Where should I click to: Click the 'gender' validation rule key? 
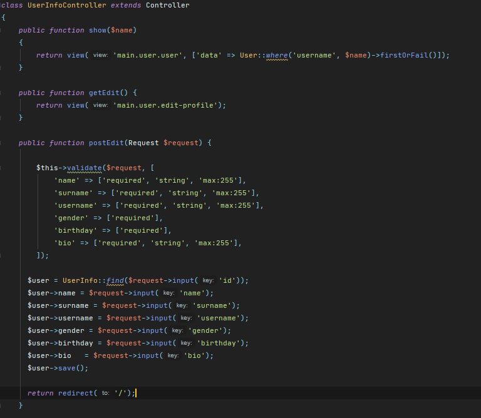click(x=71, y=218)
